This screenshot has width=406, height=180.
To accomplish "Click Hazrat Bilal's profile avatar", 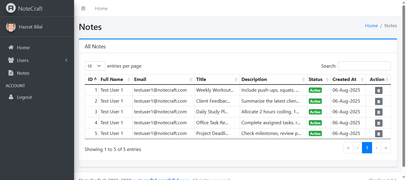I will tap(11, 27).
